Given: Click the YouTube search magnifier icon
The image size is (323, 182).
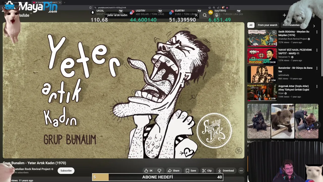Looking at the screenshot, I should 205,15.
